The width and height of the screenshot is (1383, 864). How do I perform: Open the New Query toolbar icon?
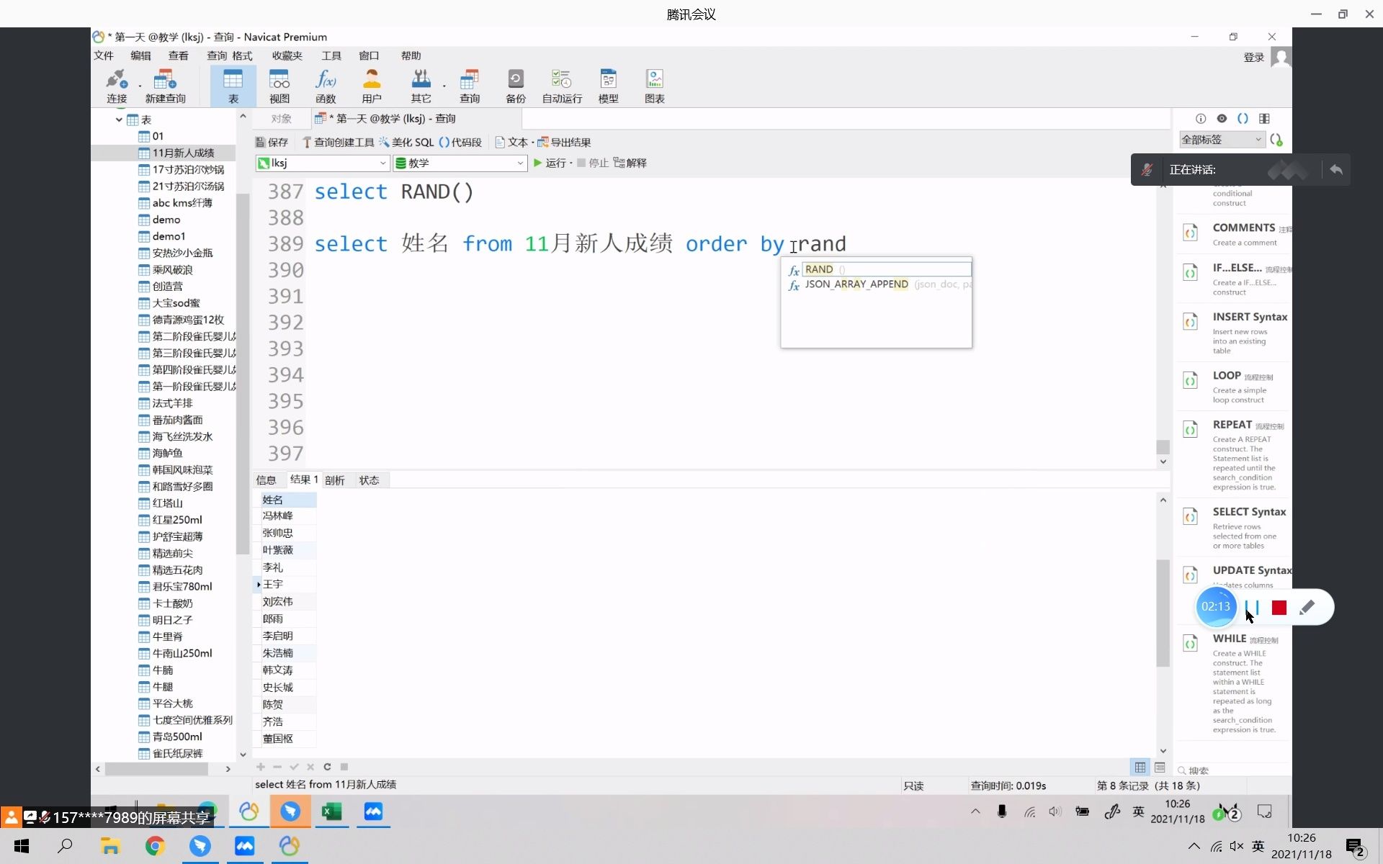[165, 86]
